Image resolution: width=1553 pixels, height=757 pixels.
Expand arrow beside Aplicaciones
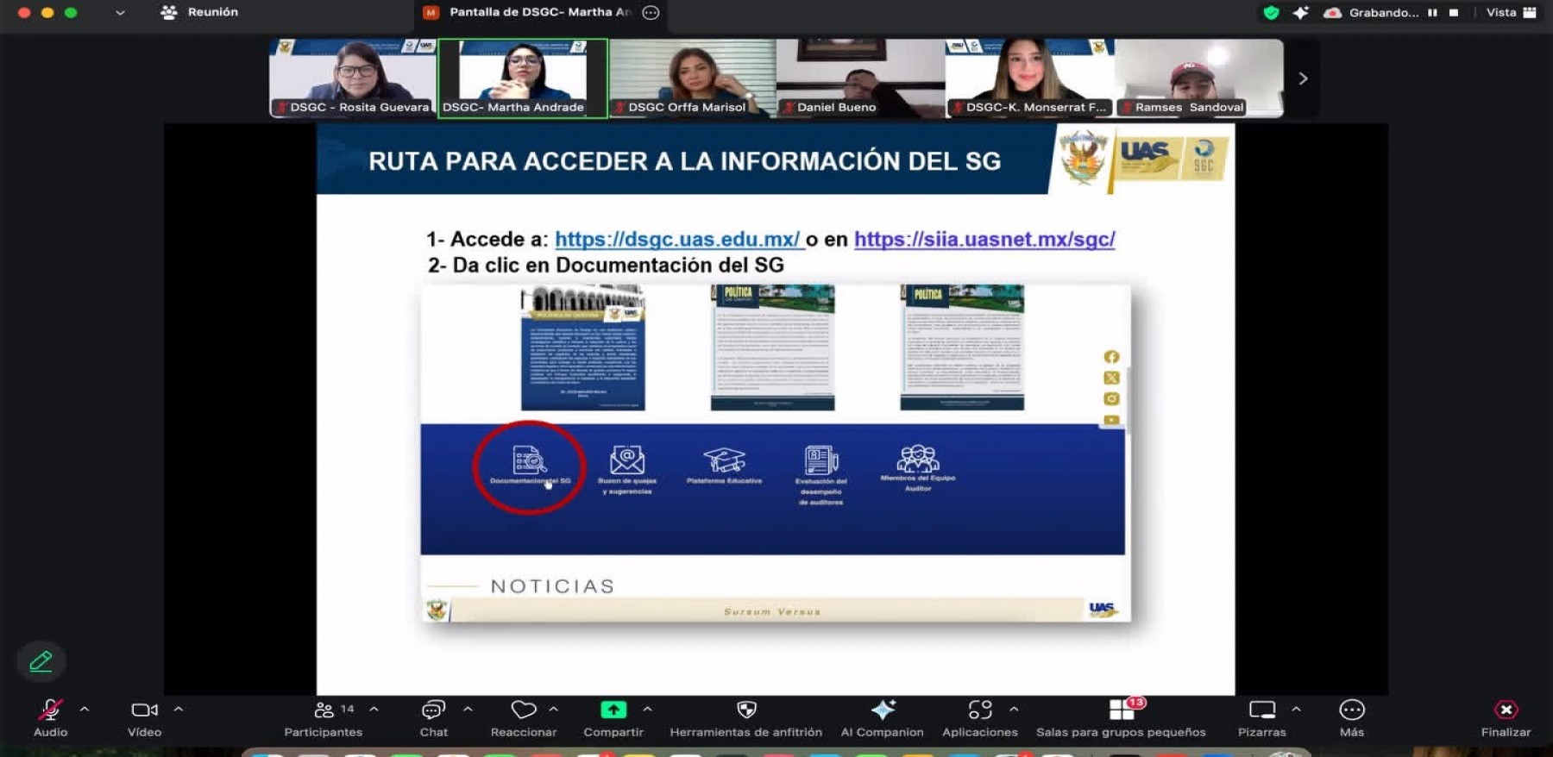(x=1014, y=710)
